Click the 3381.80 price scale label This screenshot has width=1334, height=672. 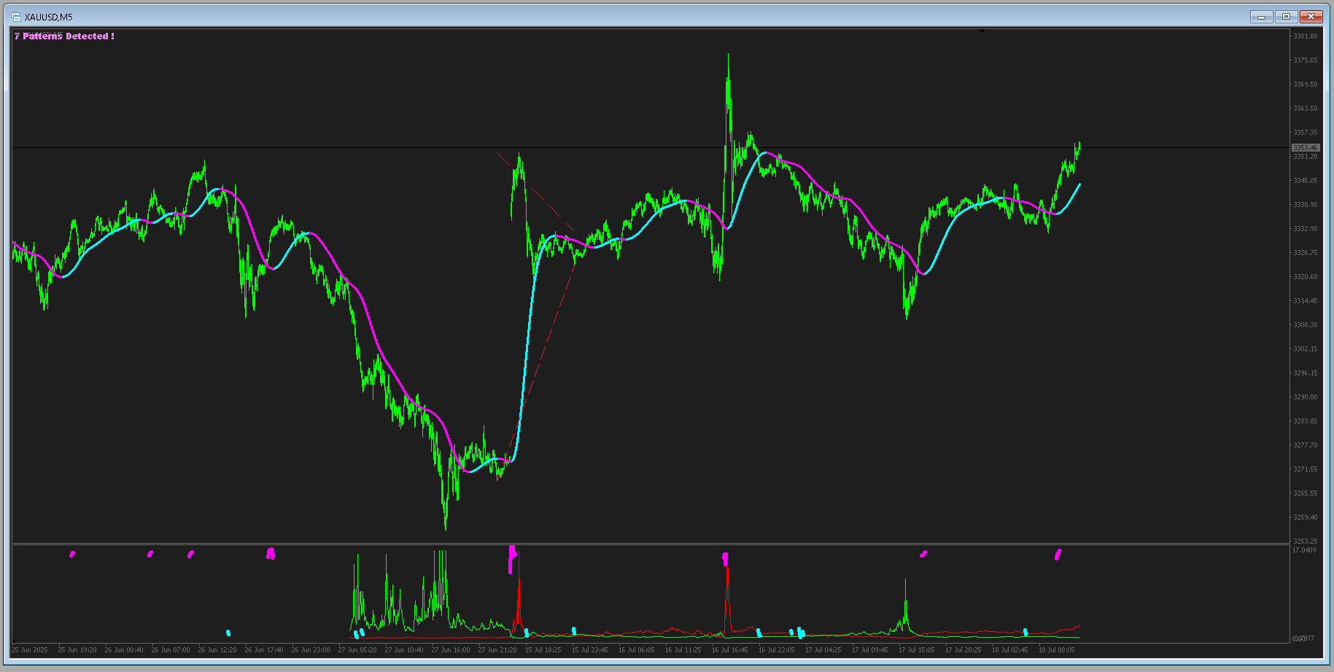click(x=1306, y=36)
